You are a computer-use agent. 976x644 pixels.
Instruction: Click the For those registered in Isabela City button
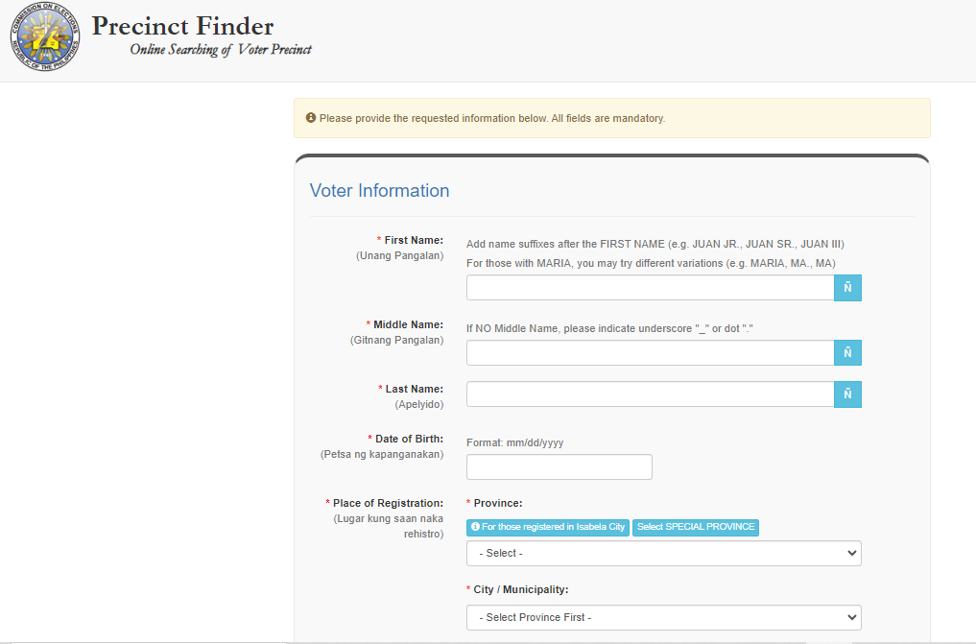click(547, 527)
